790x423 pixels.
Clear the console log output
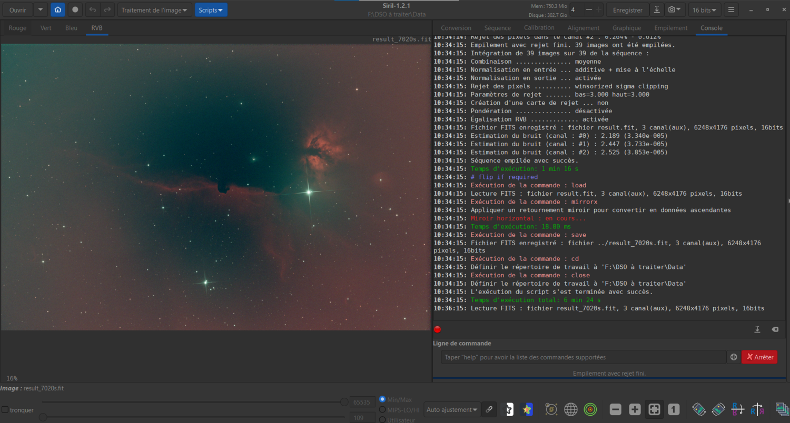(775, 329)
